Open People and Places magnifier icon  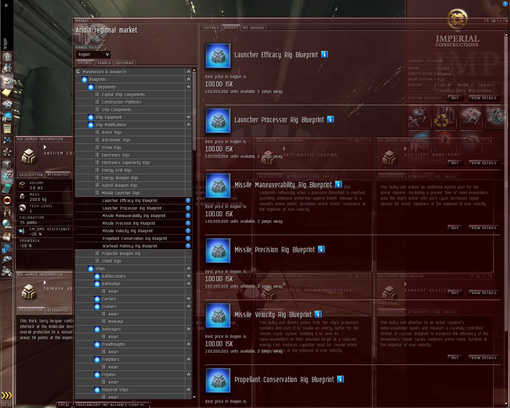pos(7,69)
